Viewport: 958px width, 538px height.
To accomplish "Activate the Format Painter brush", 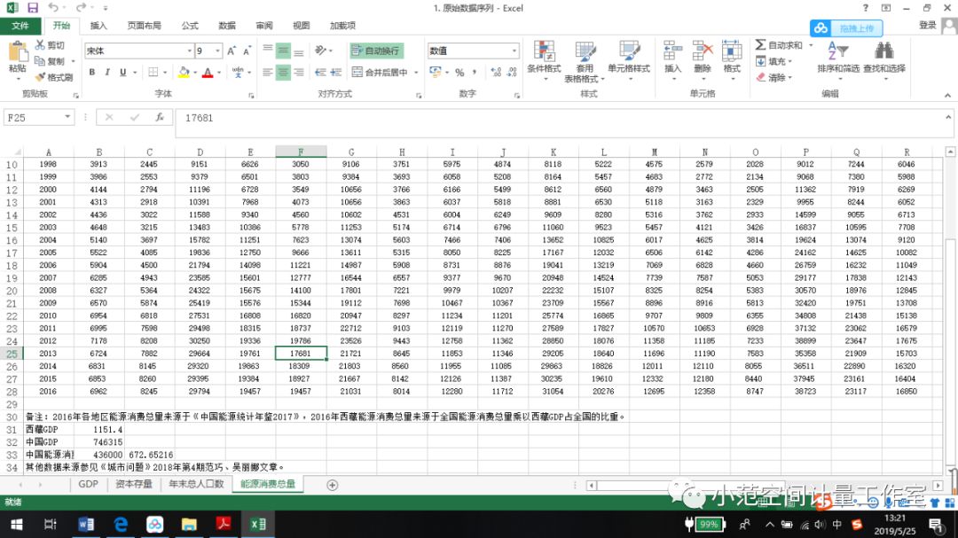I will [54, 77].
